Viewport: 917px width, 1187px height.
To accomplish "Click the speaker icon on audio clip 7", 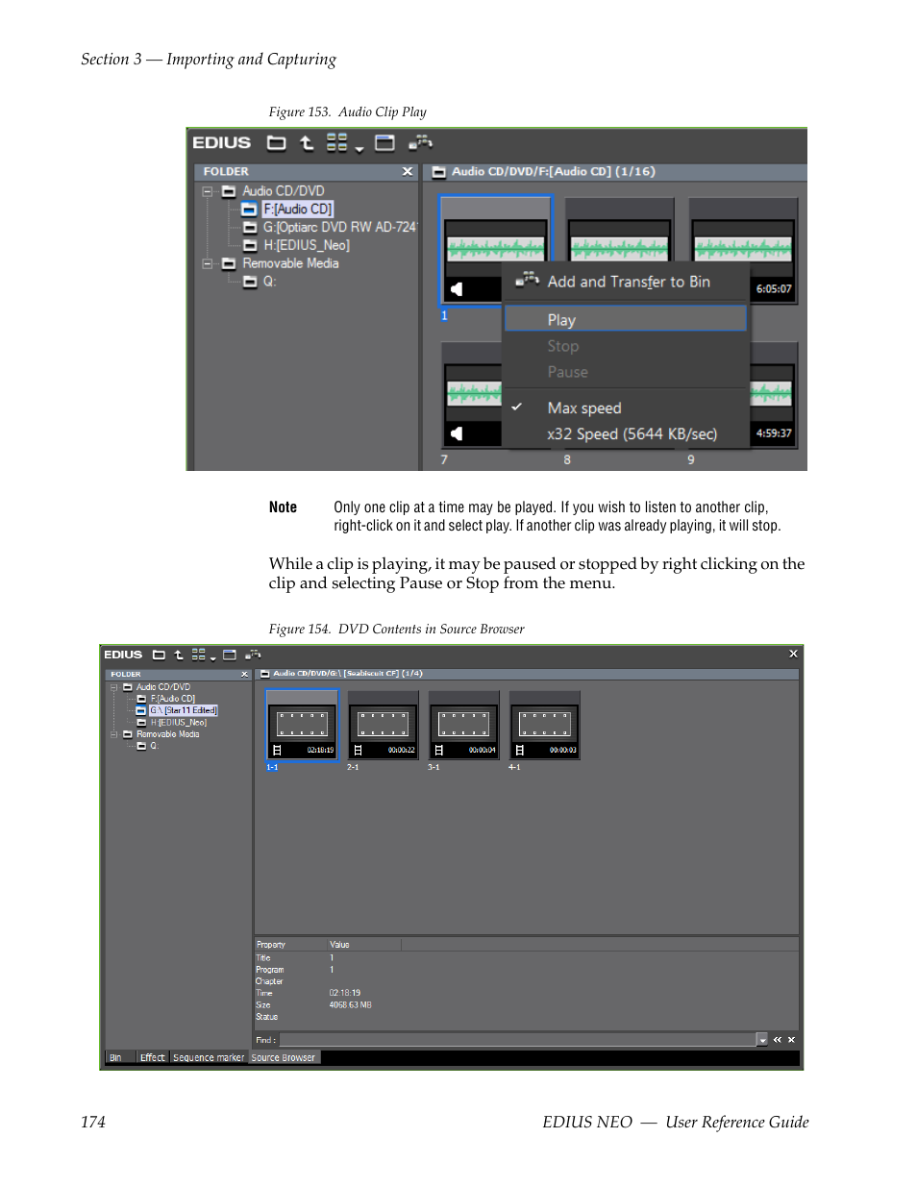I will click(x=457, y=433).
